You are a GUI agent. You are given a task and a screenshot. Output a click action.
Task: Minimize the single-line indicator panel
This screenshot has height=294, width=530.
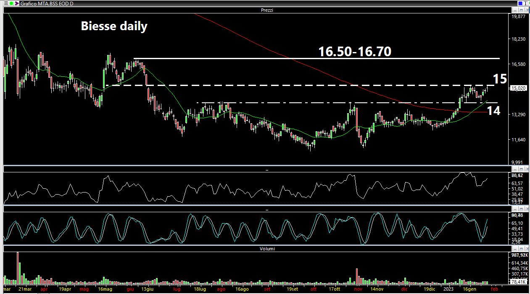(x=515, y=169)
